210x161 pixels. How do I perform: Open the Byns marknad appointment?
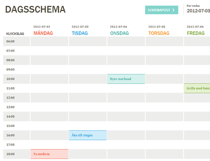126,79
